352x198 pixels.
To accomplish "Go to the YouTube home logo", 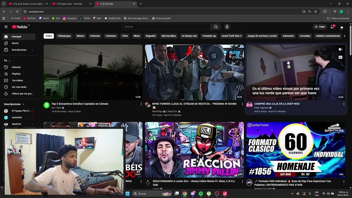I will [x=20, y=27].
